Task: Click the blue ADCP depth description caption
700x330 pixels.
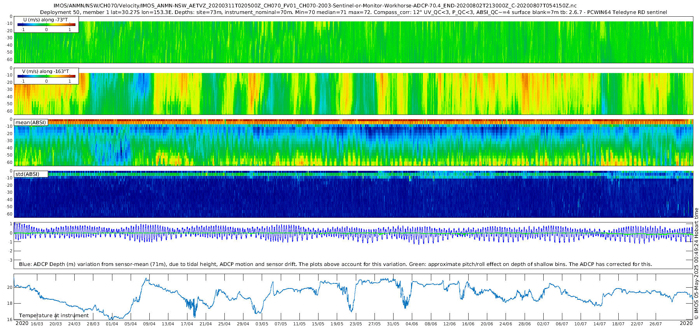Action: [x=336, y=264]
